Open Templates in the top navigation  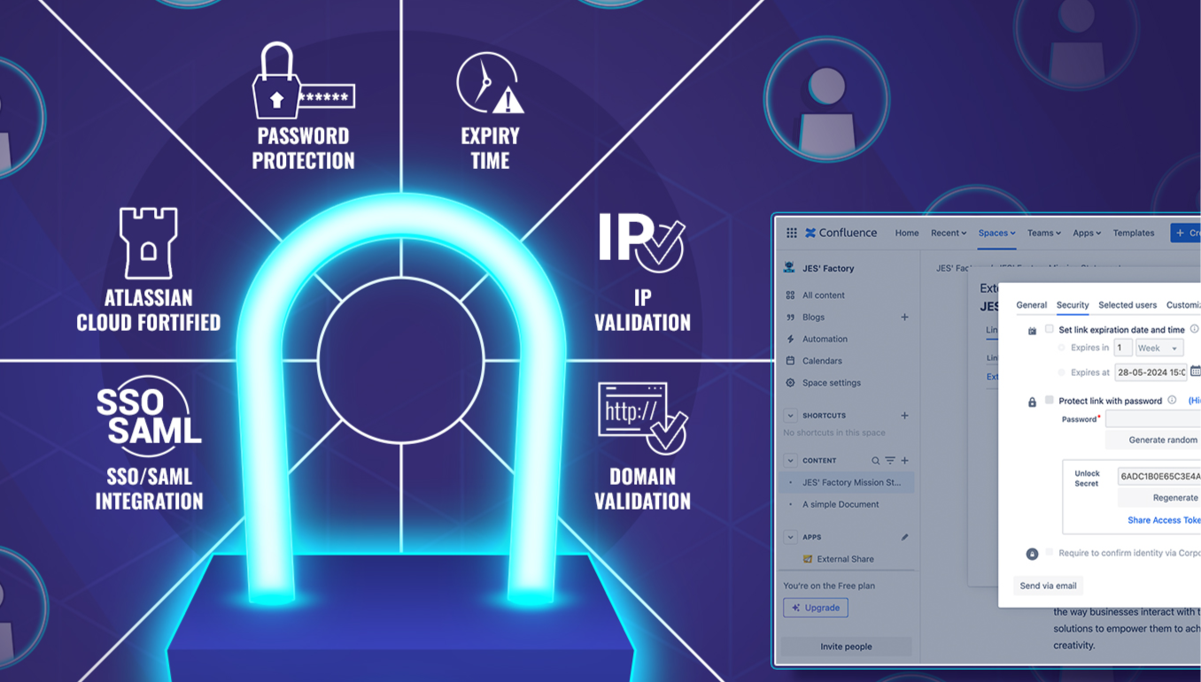(x=1134, y=233)
